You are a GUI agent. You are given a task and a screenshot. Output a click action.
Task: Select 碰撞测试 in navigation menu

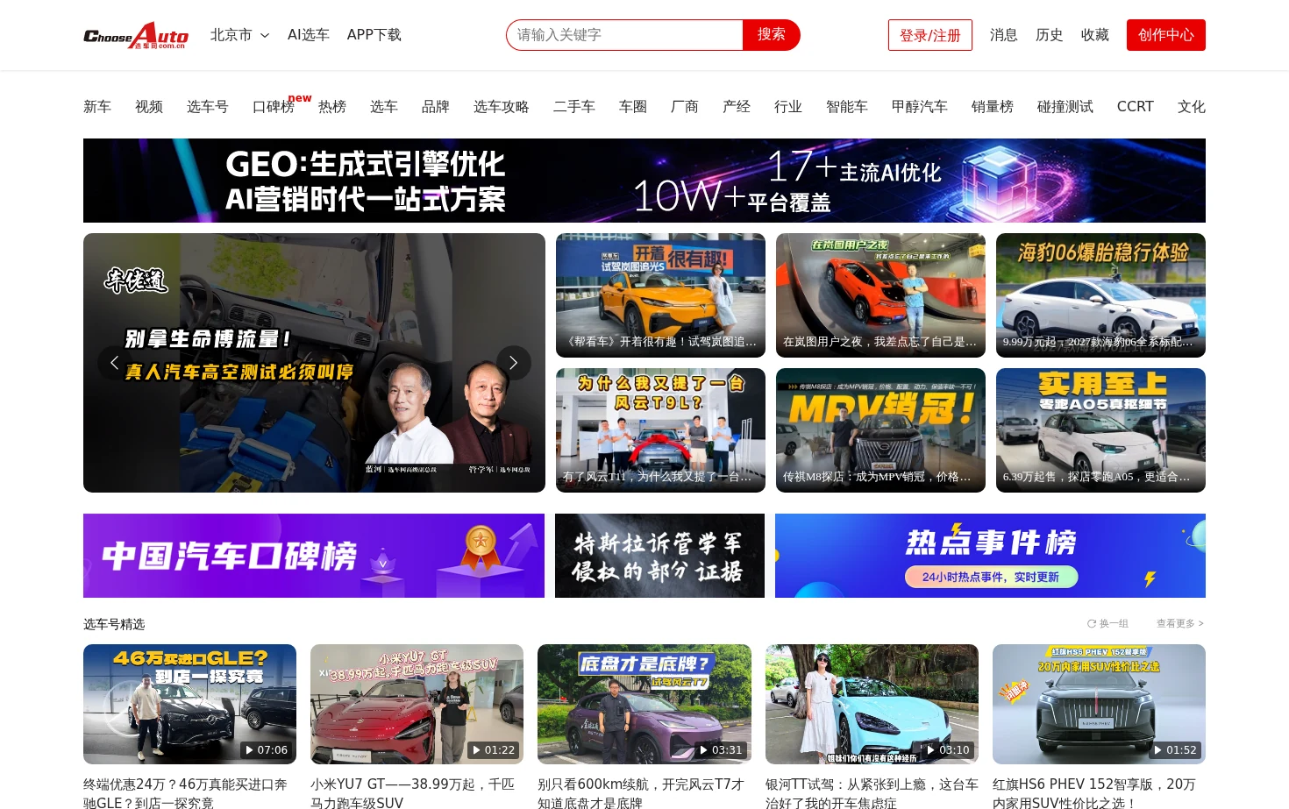[1065, 107]
